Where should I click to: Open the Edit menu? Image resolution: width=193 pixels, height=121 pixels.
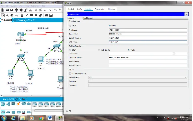[7, 6]
